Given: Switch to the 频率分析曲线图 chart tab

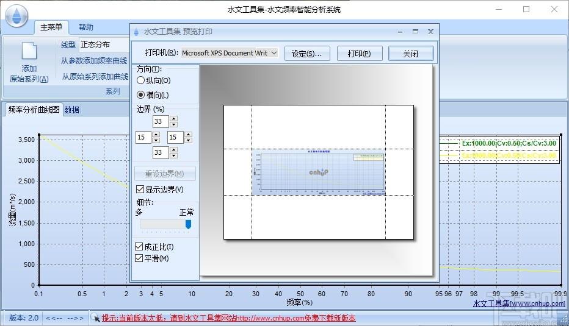Looking at the screenshot, I should (34, 110).
